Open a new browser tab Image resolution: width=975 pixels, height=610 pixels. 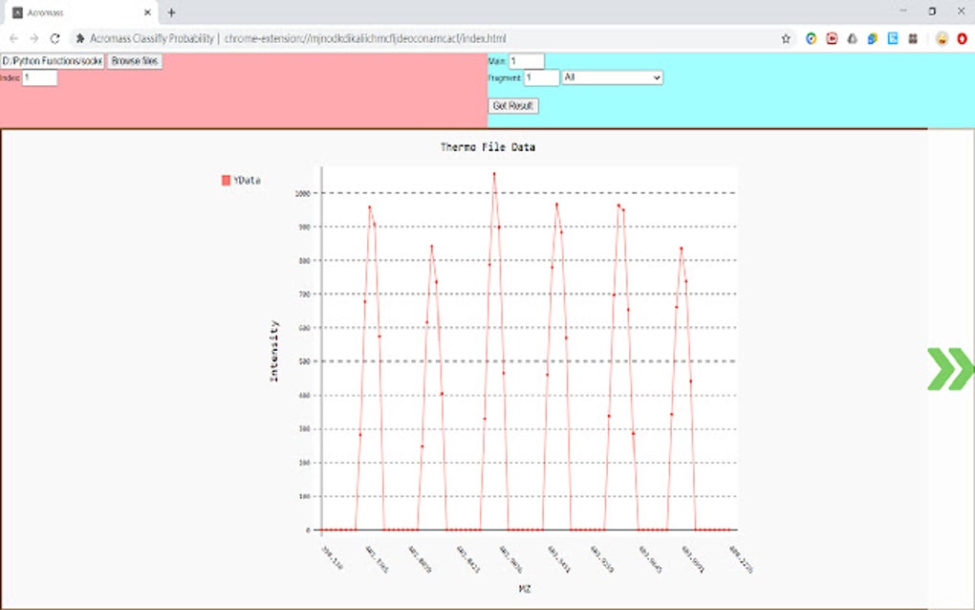[x=170, y=13]
